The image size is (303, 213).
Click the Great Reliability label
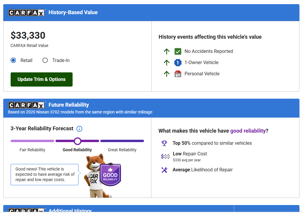click(122, 150)
